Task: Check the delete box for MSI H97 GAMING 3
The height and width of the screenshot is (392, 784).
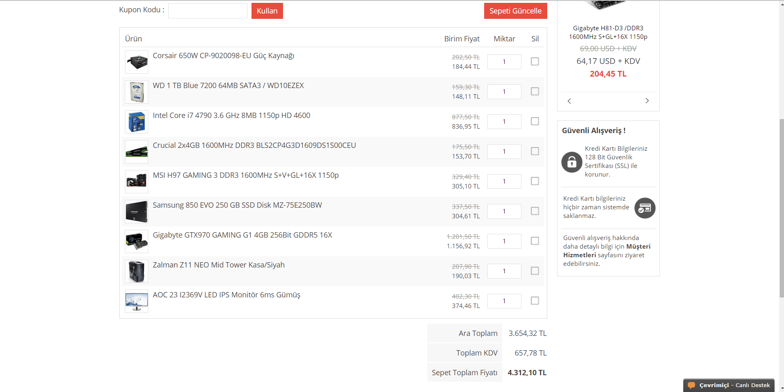Action: tap(535, 181)
